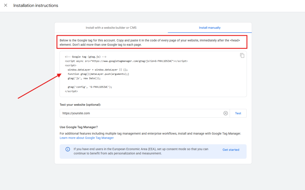
Task: Click the info icon in consent banner
Action: 68,149
